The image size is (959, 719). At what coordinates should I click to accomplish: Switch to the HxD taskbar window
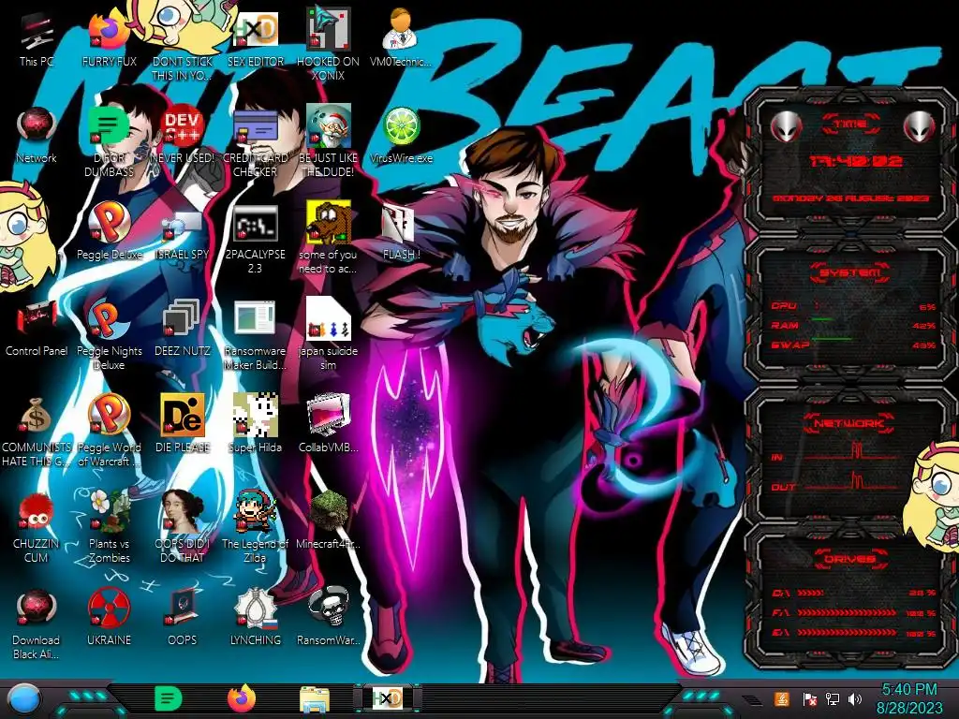pyautogui.click(x=387, y=698)
